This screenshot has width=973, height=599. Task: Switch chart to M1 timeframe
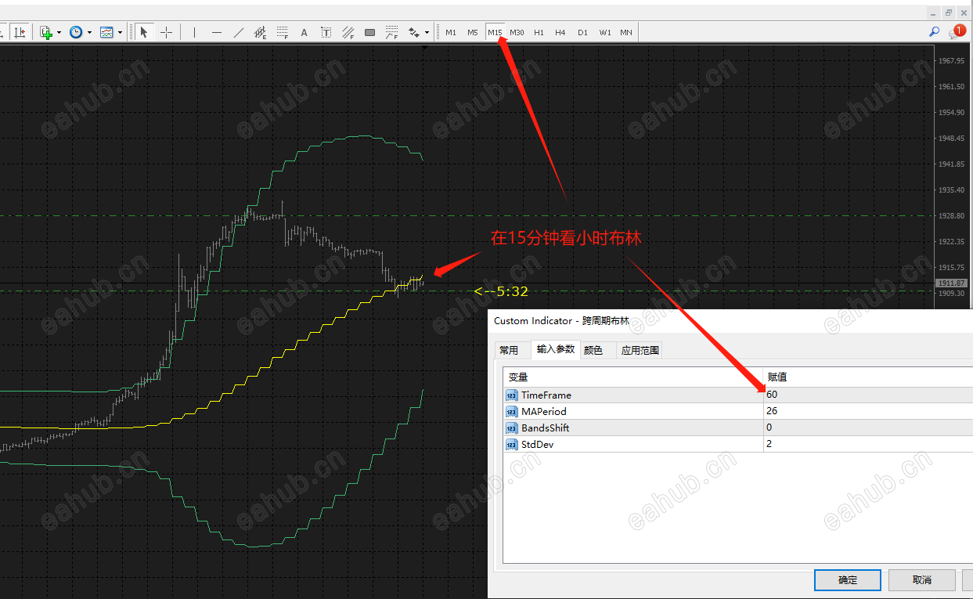pyautogui.click(x=451, y=32)
